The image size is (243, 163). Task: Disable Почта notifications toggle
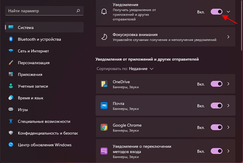pyautogui.click(x=216, y=106)
